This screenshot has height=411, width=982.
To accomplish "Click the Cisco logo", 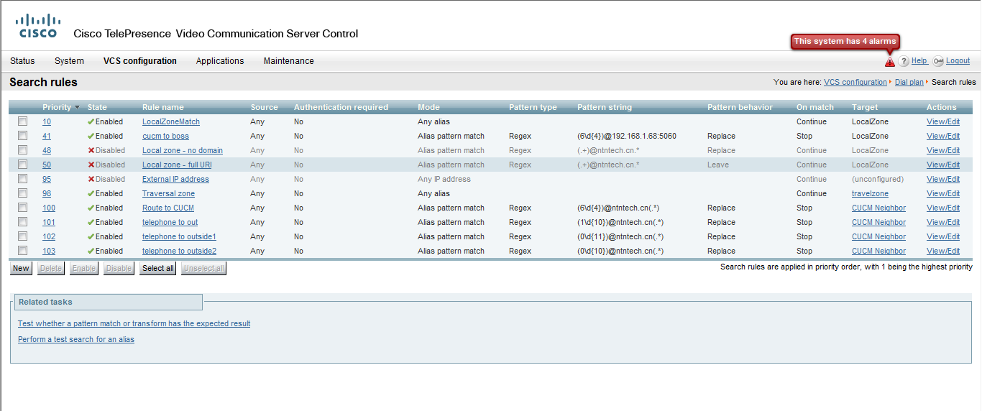I will [38, 25].
